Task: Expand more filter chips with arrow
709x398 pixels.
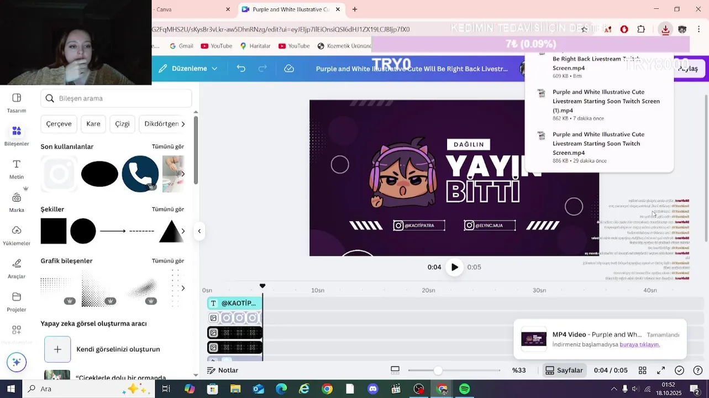Action: tap(183, 124)
